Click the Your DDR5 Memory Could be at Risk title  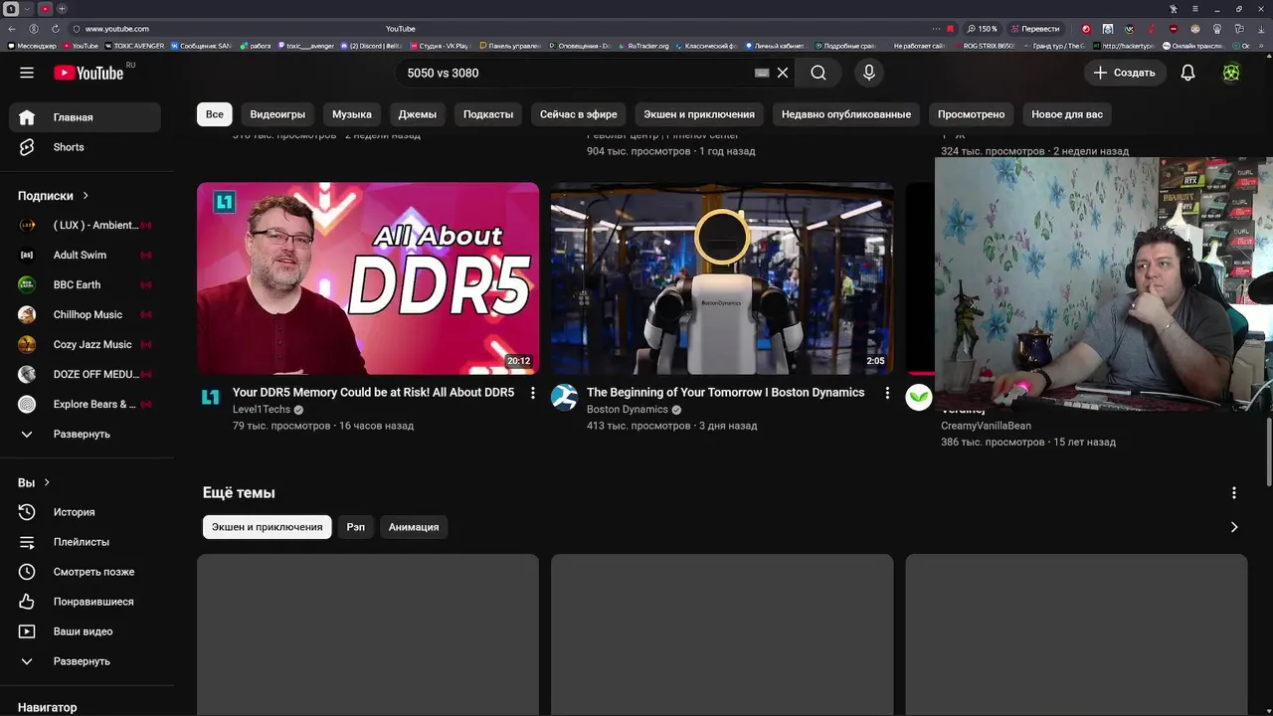coord(373,393)
